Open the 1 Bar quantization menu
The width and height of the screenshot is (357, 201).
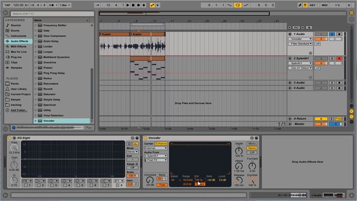point(65,5)
